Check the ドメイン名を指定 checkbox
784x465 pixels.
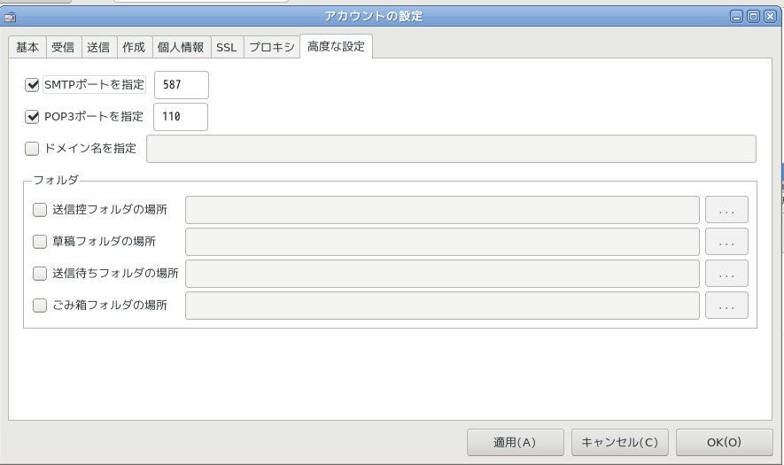click(33, 149)
